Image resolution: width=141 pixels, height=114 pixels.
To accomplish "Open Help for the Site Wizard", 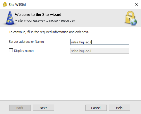I will click(x=119, y=108).
